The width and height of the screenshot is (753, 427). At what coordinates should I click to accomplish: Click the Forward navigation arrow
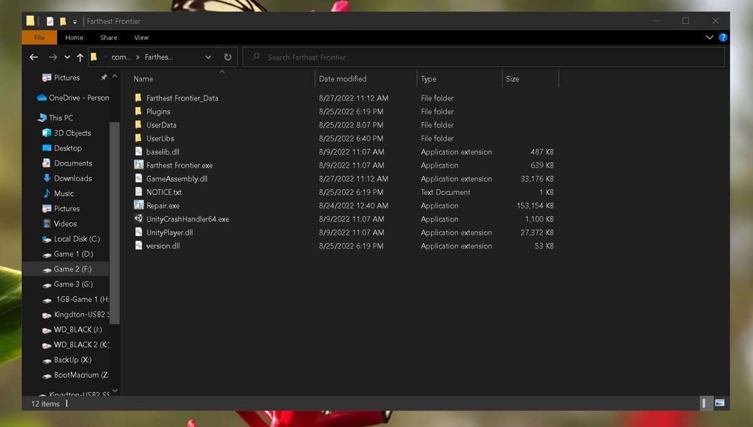pos(53,57)
